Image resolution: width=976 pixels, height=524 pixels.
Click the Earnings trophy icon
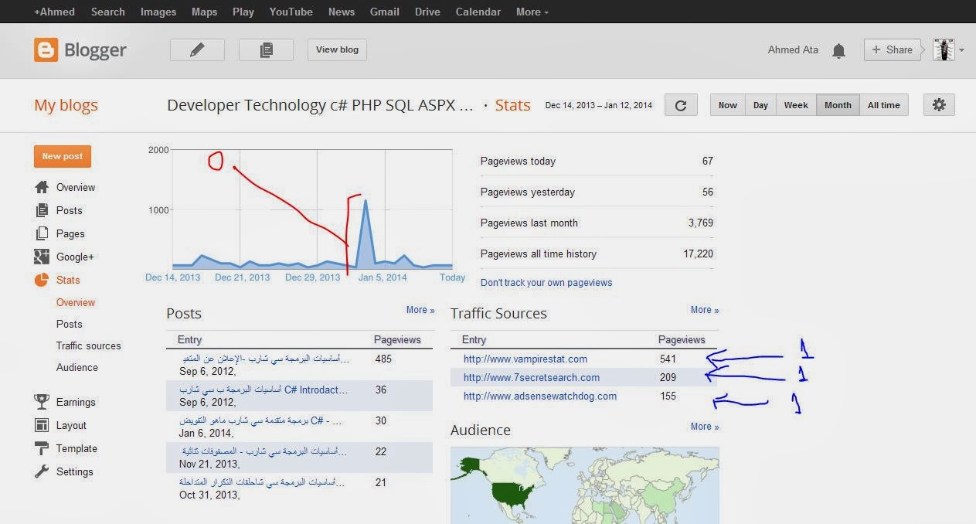(42, 402)
